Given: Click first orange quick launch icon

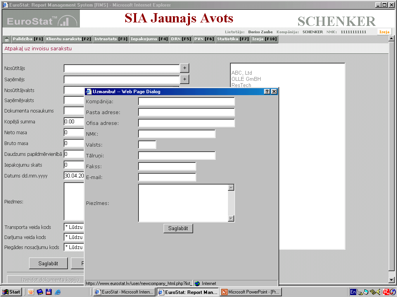Looking at the screenshot, I should [31, 292].
